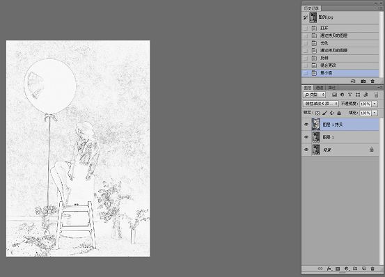
Task: Create new fill or adjustment layer
Action: (347, 269)
